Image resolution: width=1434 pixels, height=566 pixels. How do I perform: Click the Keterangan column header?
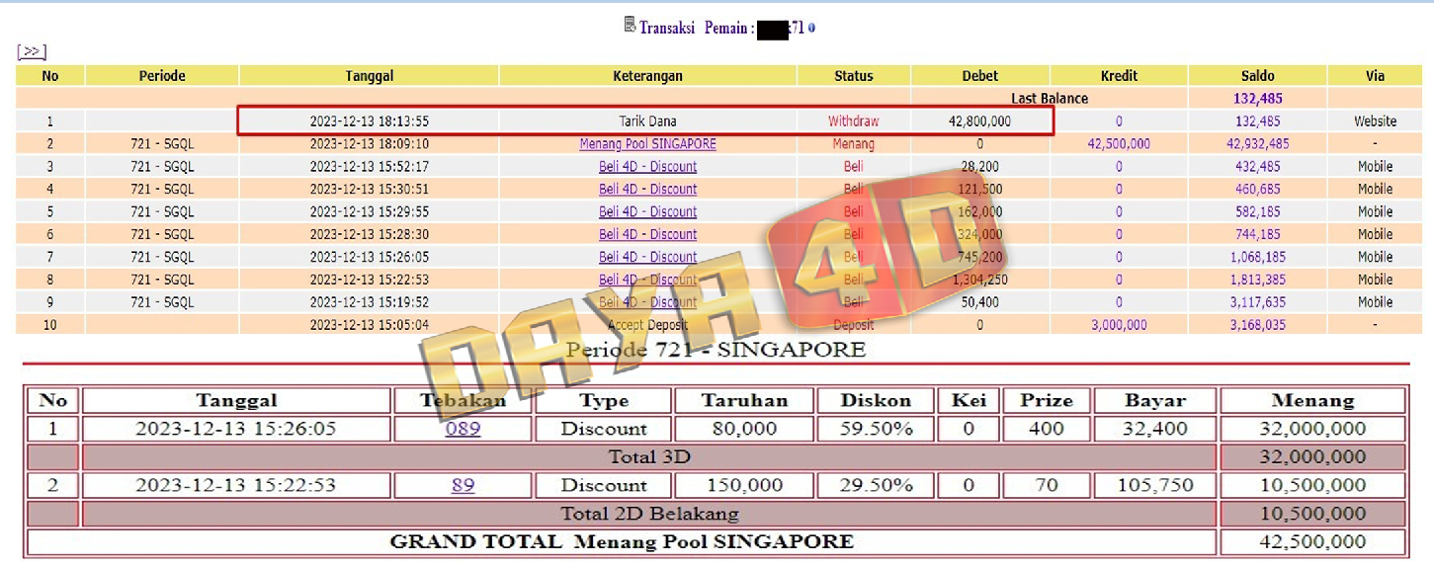647,76
